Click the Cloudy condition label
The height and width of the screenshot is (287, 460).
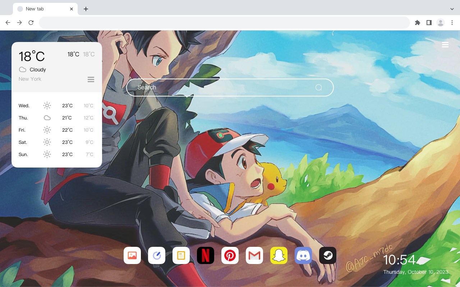38,70
